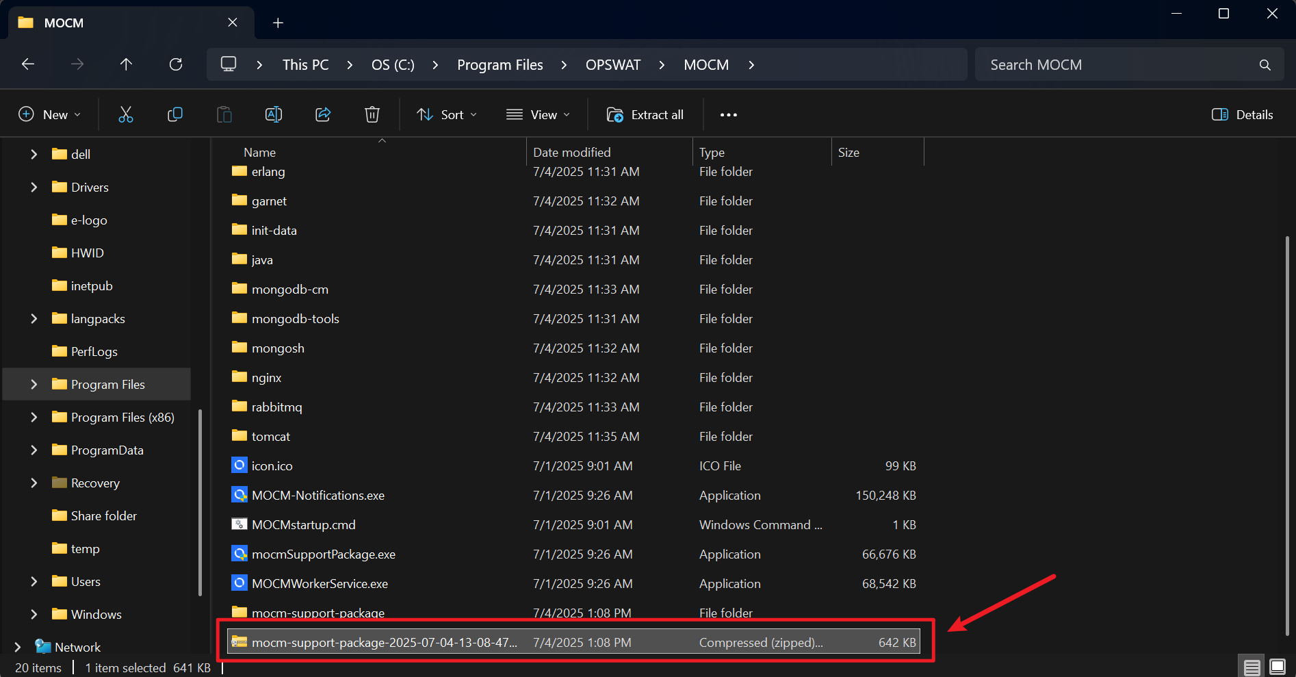Click the Paste clipboard icon
Screen dimensions: 1296x677
224,114
